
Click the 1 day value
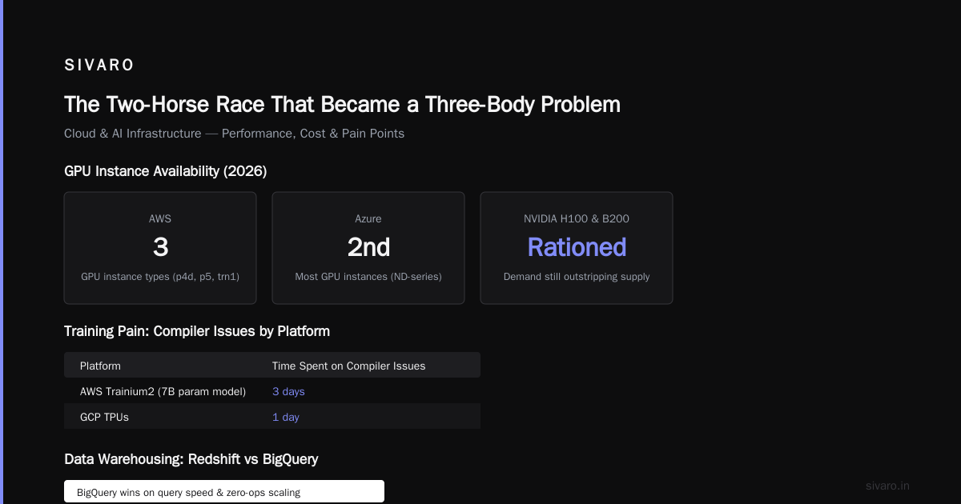click(286, 417)
